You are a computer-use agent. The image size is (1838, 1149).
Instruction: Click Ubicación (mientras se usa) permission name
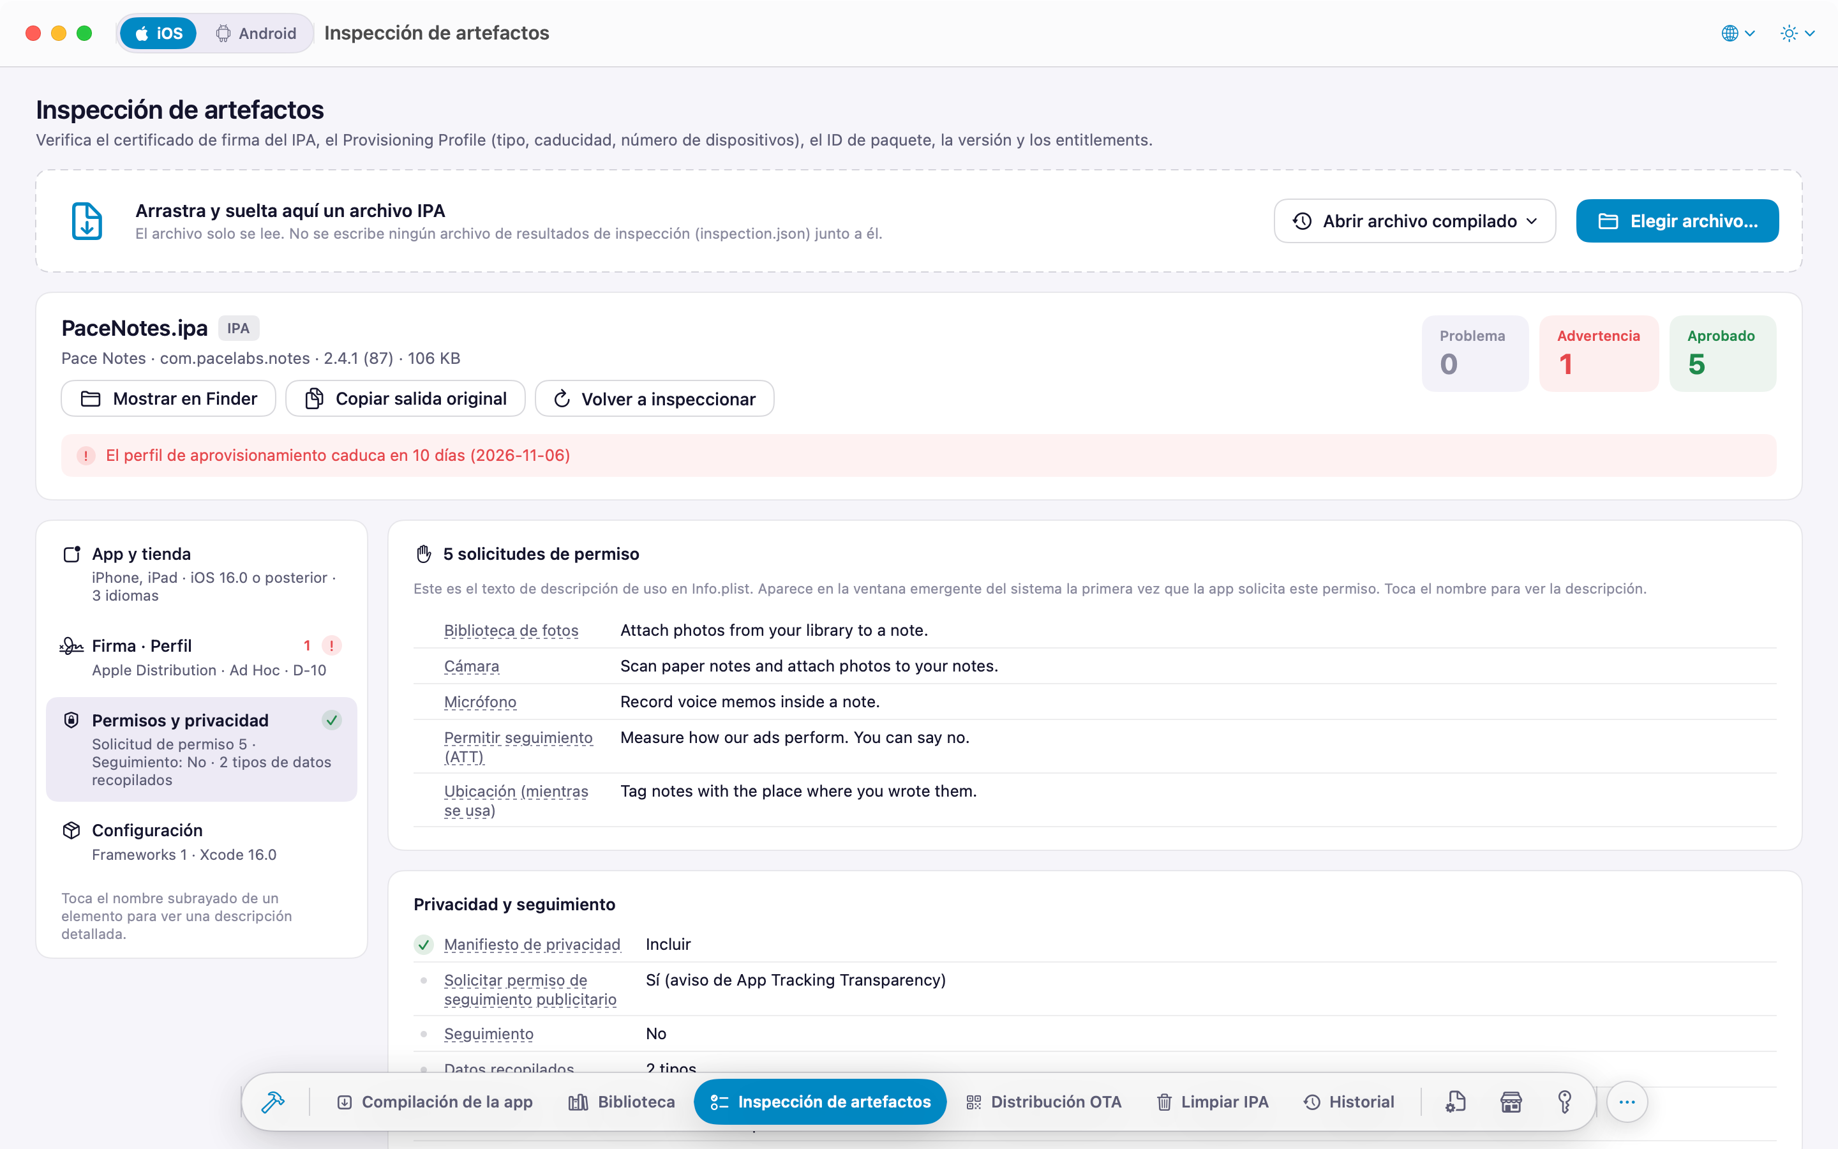coord(516,800)
